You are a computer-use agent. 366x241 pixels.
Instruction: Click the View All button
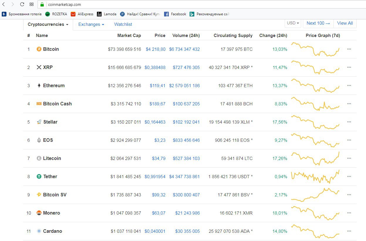345,23
